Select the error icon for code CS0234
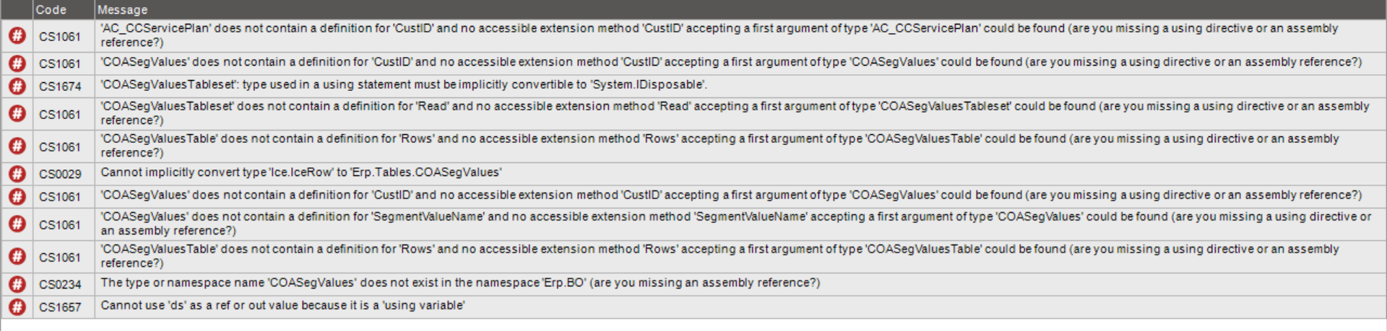1387x331 pixels. tap(17, 284)
